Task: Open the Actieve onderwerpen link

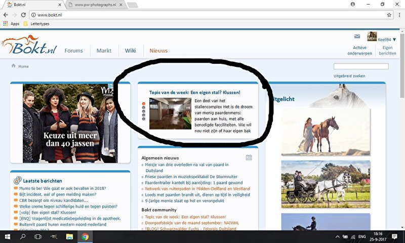Action: [359, 50]
